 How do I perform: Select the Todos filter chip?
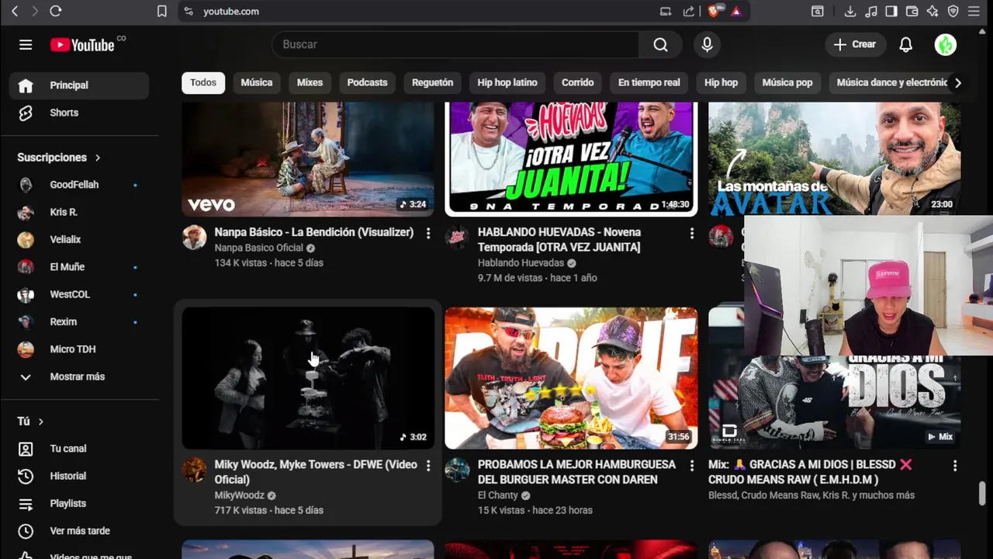coord(203,82)
